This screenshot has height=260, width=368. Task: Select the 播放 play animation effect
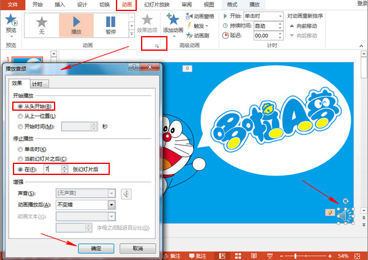point(76,25)
